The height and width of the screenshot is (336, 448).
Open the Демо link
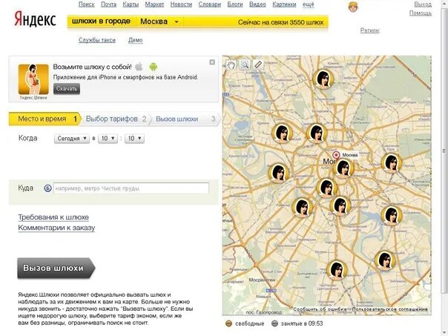(136, 40)
